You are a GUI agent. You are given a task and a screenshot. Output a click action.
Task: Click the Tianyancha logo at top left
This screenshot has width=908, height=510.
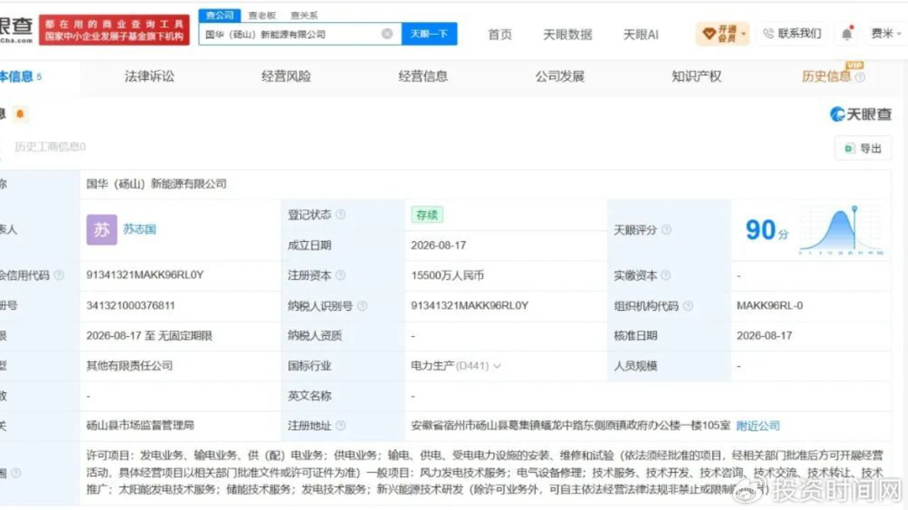16,29
